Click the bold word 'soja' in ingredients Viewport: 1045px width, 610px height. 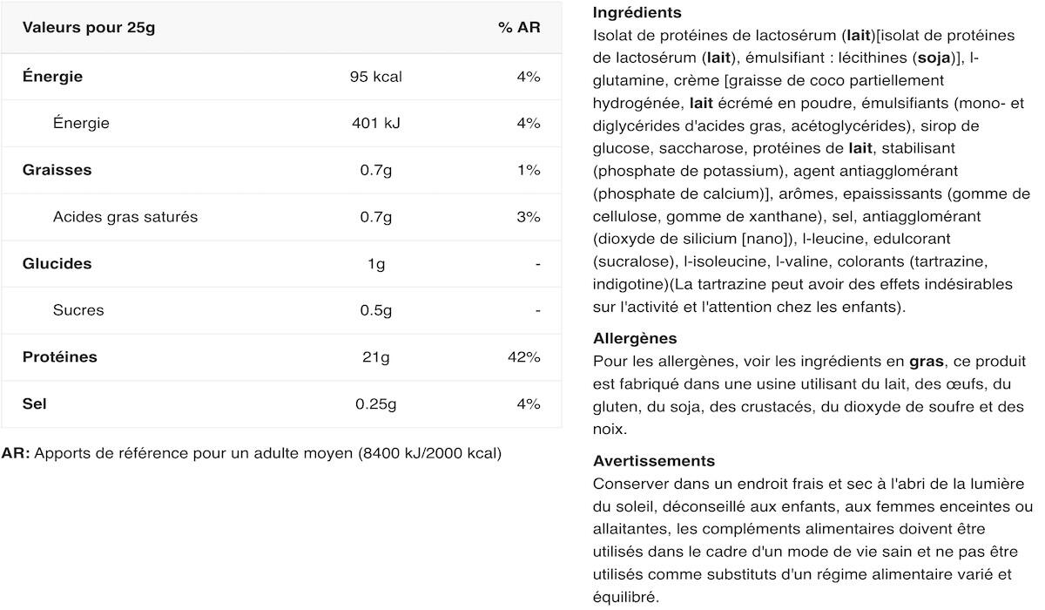pyautogui.click(x=934, y=58)
